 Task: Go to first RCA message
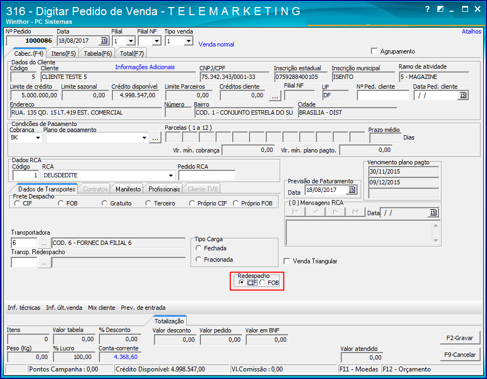[295, 212]
